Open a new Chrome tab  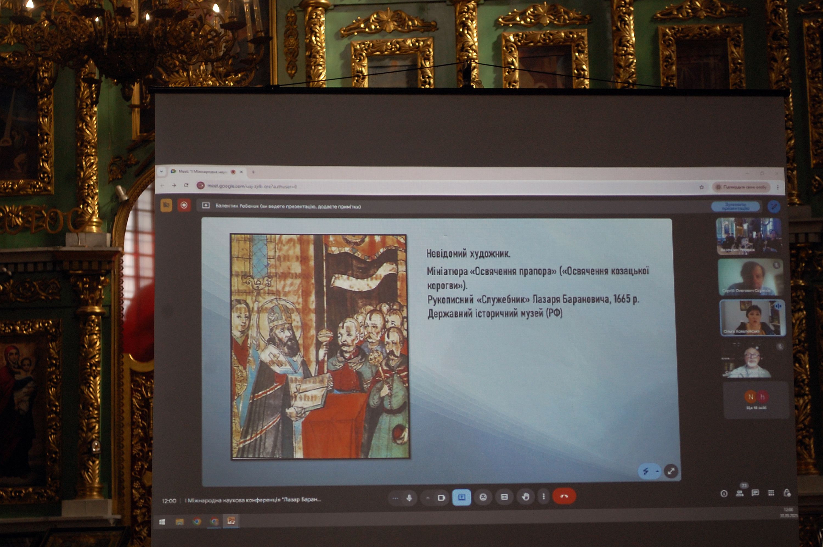click(254, 172)
